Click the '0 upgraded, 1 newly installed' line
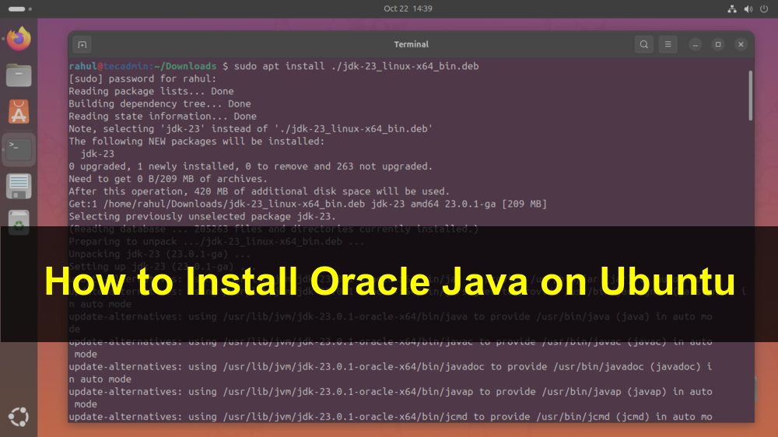 [x=251, y=166]
